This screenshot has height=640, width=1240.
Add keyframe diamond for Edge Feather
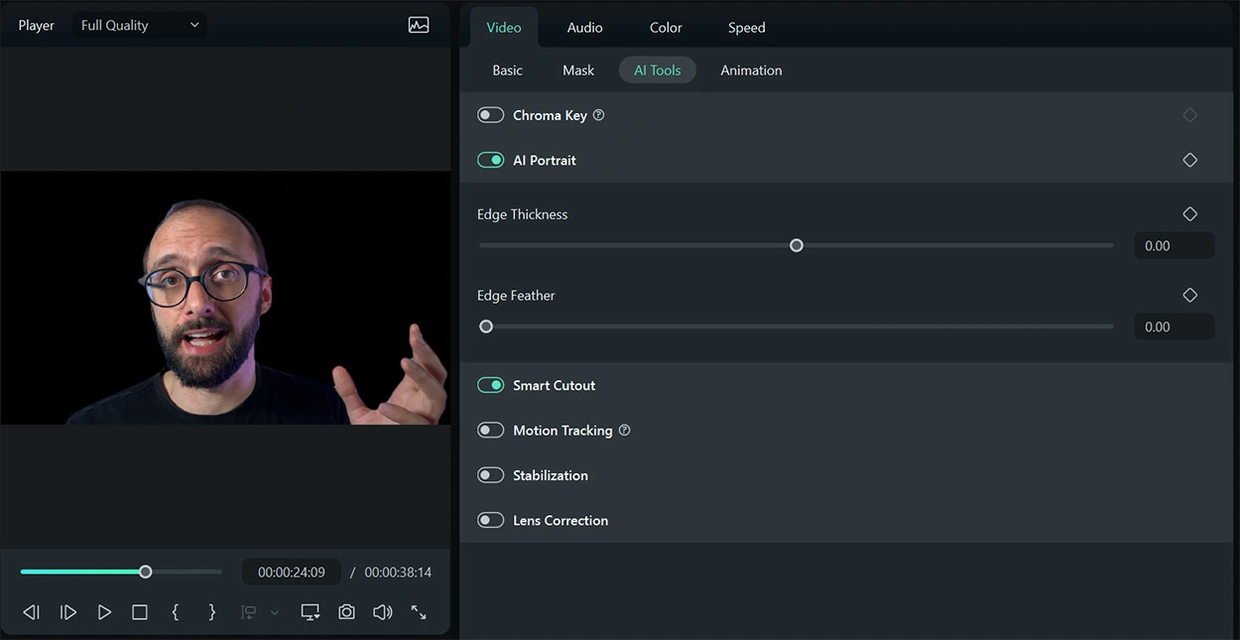[1190, 295]
